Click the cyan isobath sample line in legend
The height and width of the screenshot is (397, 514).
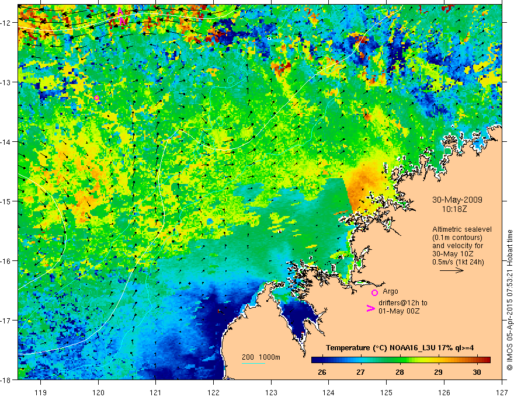click(x=253, y=363)
